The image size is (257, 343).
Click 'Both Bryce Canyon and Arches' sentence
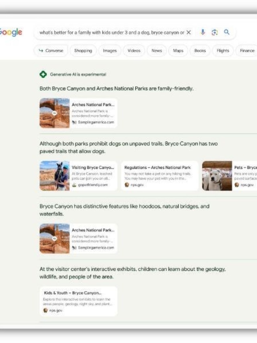(x=116, y=88)
